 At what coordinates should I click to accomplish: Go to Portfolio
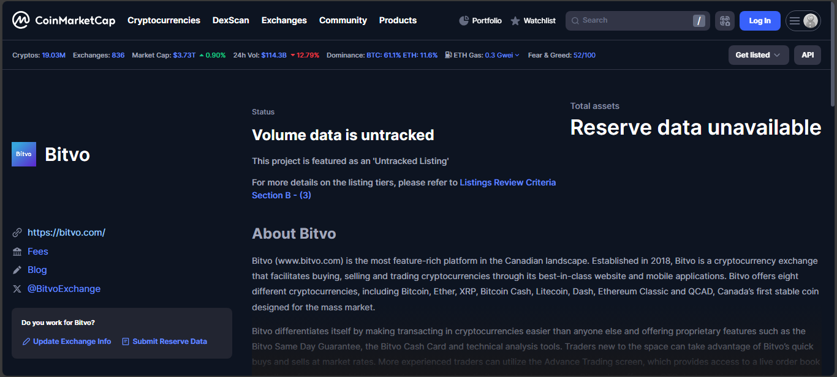480,21
